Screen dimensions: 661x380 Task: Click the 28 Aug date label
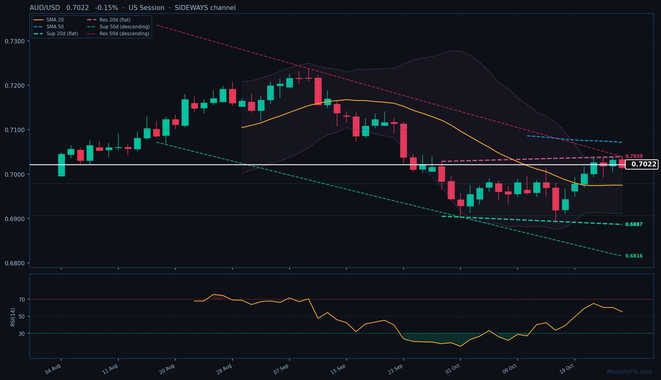click(224, 369)
